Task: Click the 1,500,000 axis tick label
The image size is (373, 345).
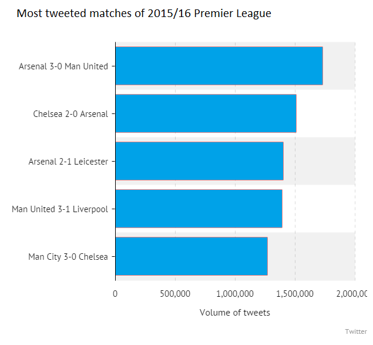Action: pyautogui.click(x=295, y=293)
